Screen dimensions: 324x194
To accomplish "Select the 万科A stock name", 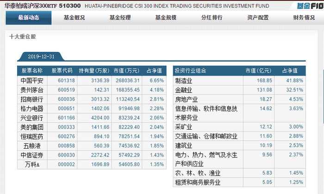I will click(x=32, y=164).
